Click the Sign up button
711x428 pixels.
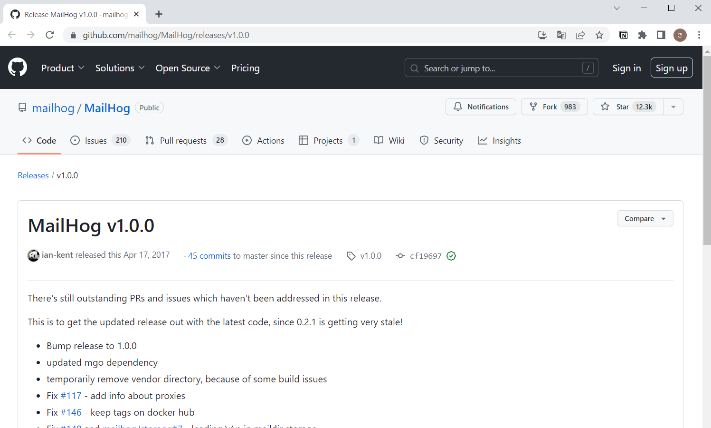(672, 68)
